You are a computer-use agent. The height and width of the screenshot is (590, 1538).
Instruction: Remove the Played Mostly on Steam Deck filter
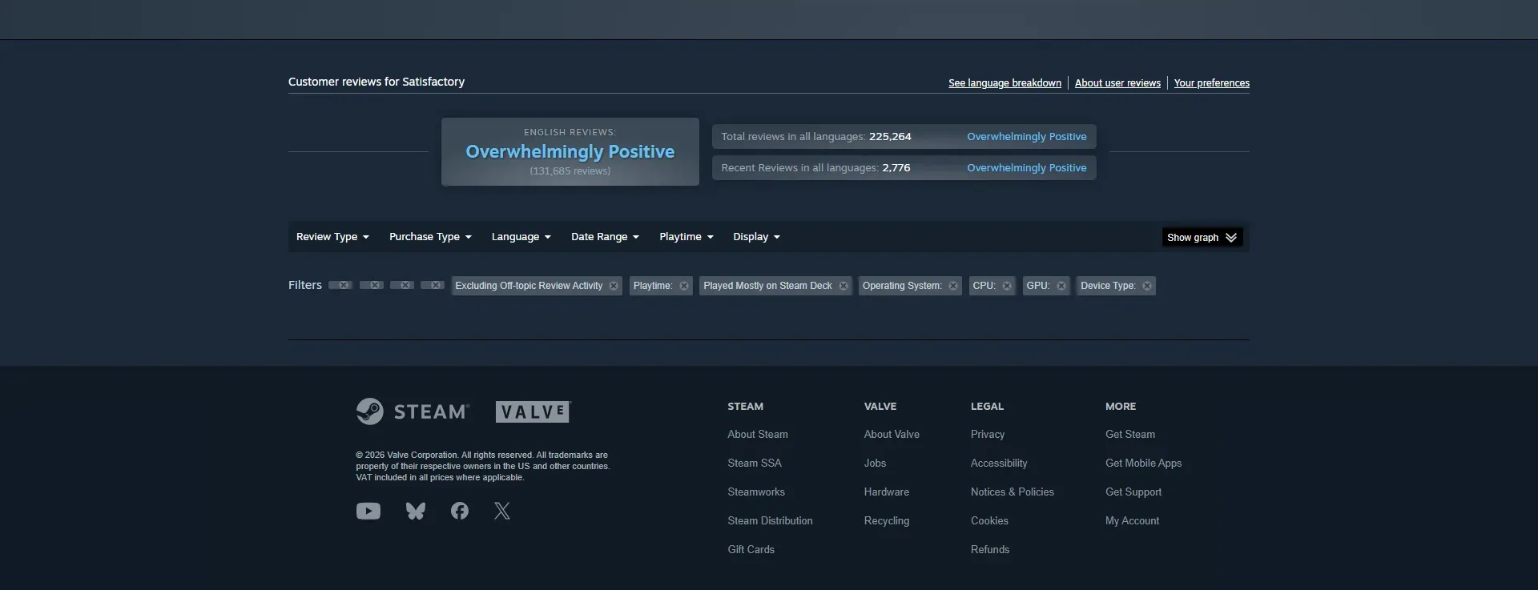point(843,286)
